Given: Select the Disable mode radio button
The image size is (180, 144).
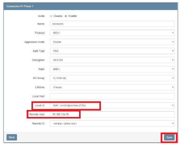Looking at the screenshot, I should pyautogui.click(x=51, y=16).
